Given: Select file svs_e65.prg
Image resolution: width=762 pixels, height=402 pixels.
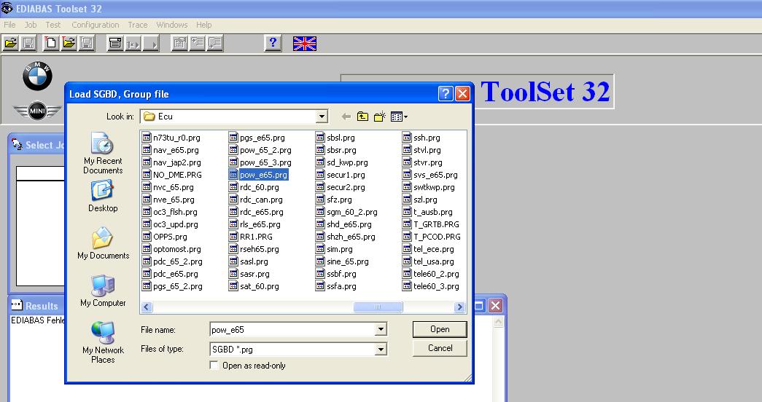Looking at the screenshot, I should tap(430, 175).
